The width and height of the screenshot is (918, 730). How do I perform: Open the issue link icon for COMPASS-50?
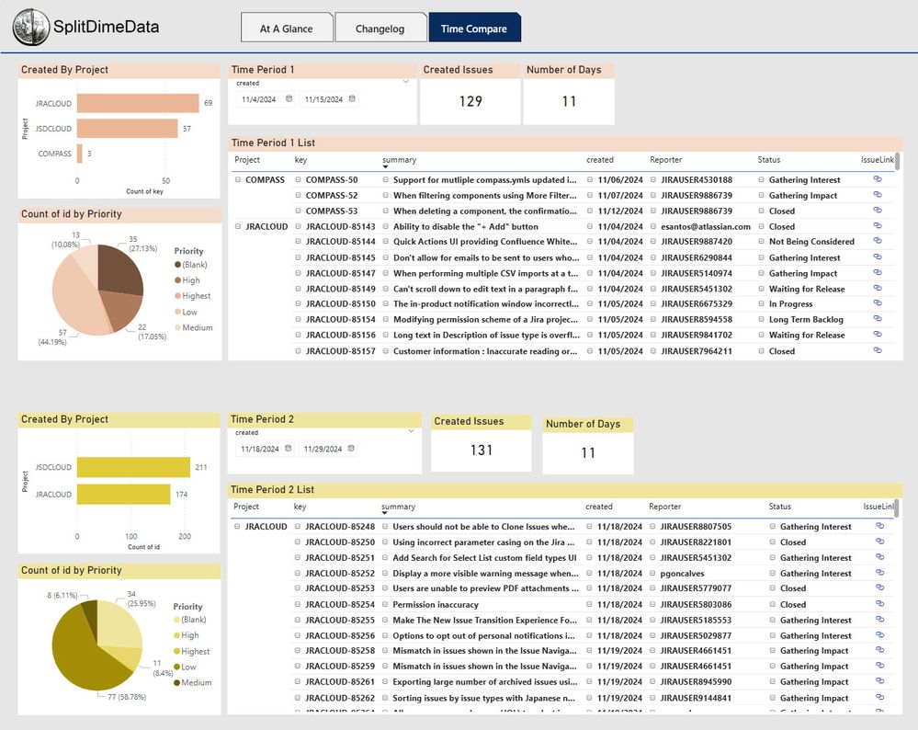(x=877, y=180)
